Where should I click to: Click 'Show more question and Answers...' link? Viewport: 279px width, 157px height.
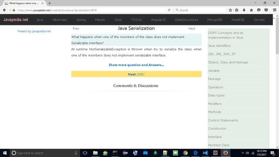[136, 65]
